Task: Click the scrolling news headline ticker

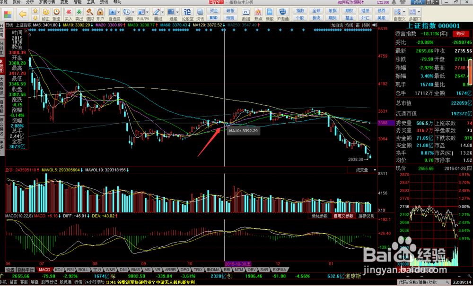Action: (151, 282)
